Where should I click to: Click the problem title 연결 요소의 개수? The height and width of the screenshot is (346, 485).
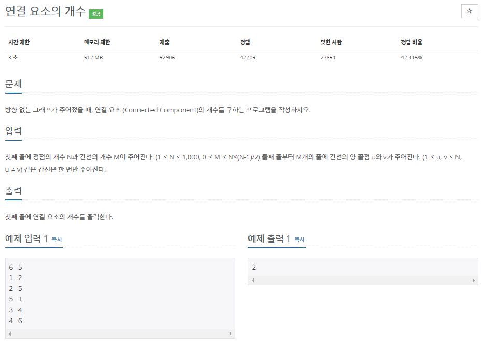(x=45, y=11)
